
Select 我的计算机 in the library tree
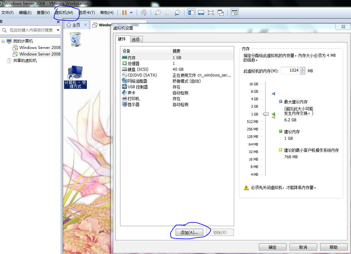pos(23,41)
